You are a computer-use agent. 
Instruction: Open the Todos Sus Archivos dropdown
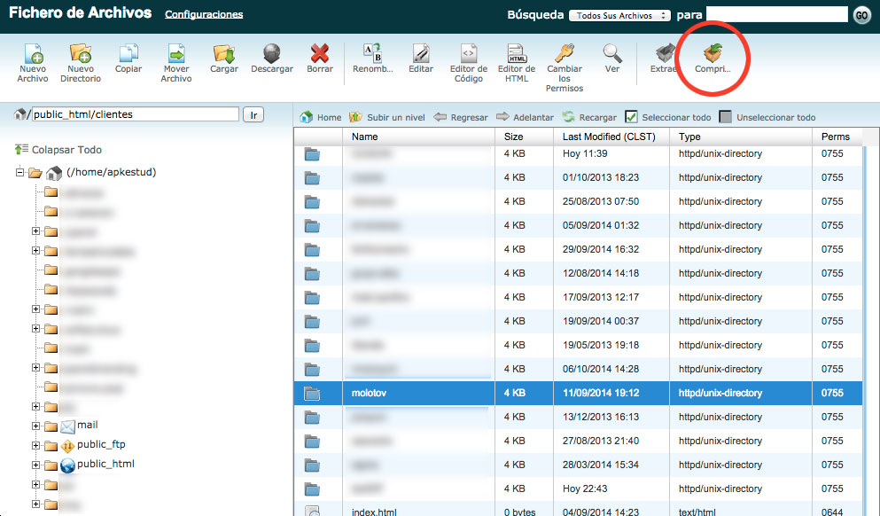point(619,16)
